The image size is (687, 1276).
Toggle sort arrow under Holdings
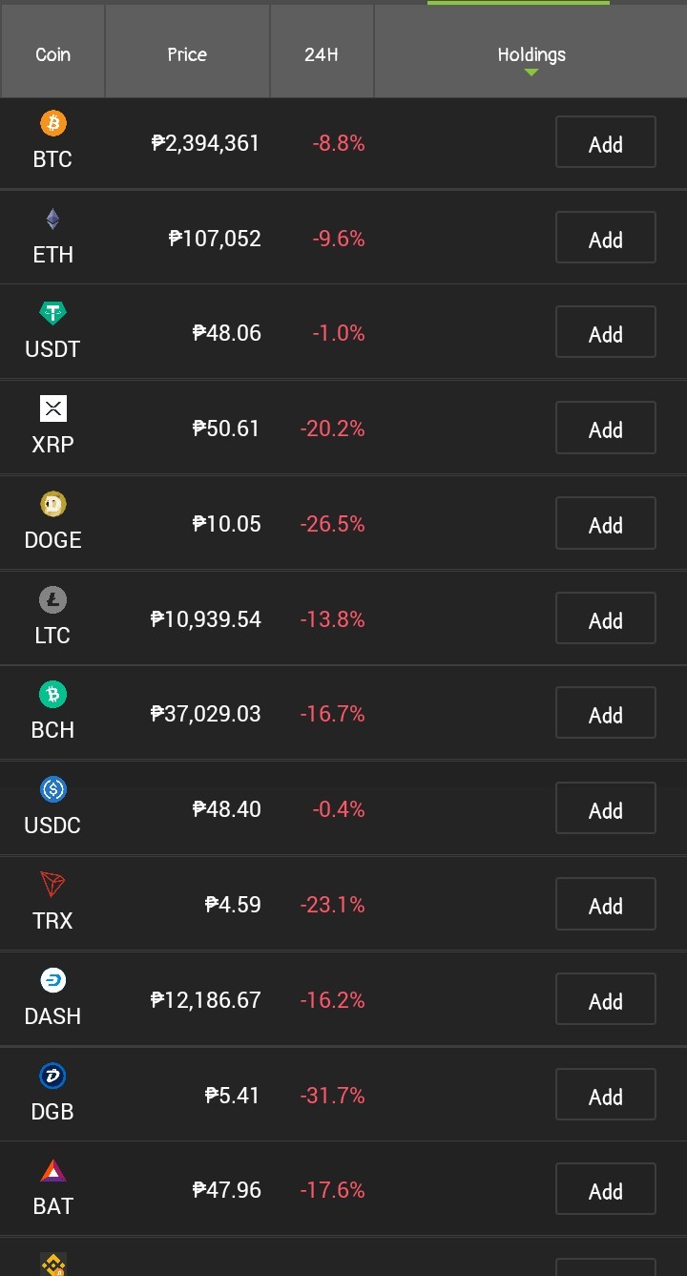(531, 73)
